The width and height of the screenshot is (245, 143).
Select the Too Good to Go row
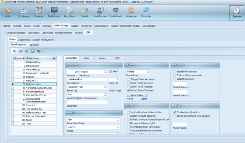35,109
